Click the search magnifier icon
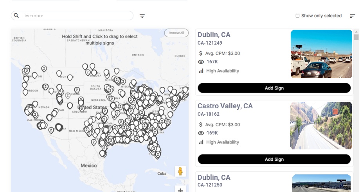Viewport: 360px width, 192px height. [x=16, y=16]
